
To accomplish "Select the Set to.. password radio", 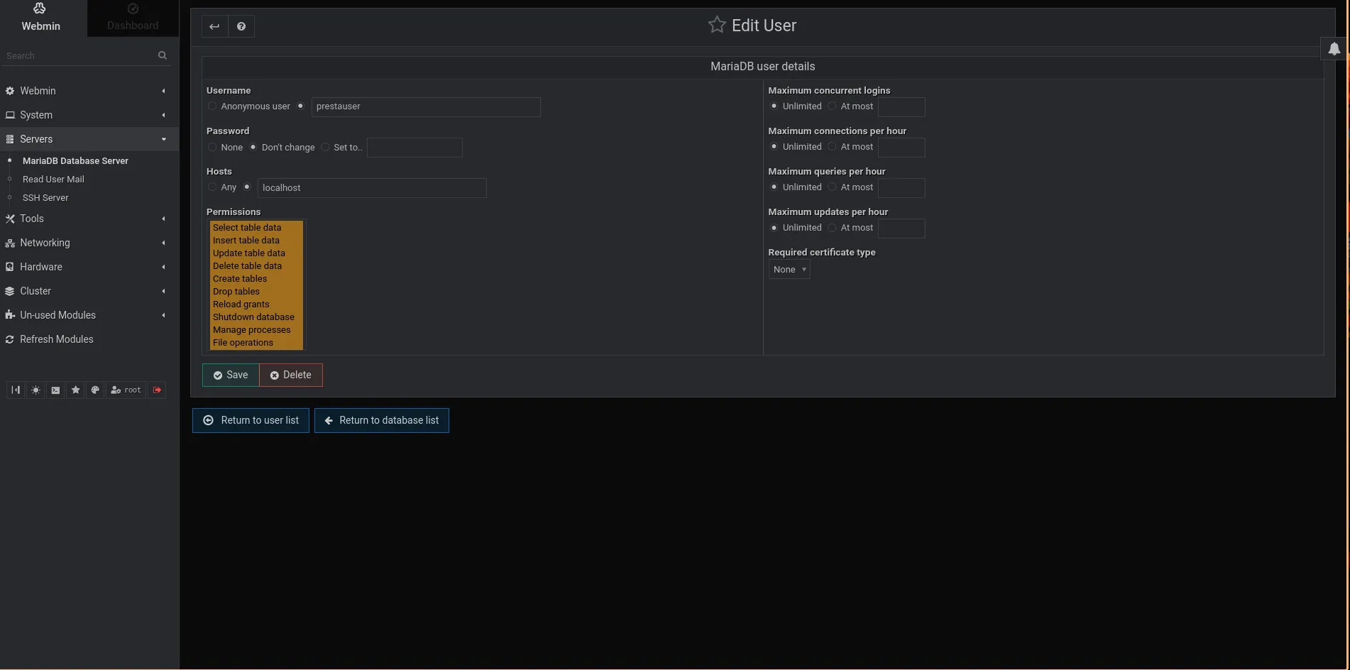I will pos(325,148).
